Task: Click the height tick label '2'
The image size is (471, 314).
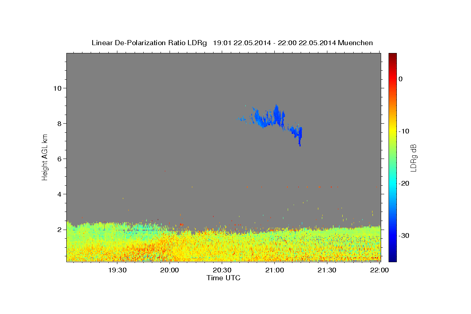Action: tap(59, 229)
